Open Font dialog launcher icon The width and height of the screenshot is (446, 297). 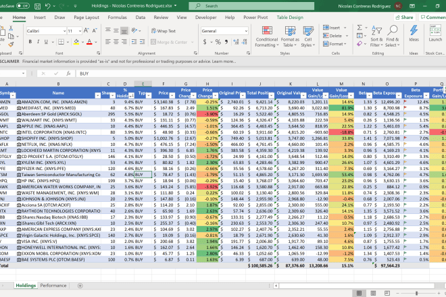tap(99, 53)
